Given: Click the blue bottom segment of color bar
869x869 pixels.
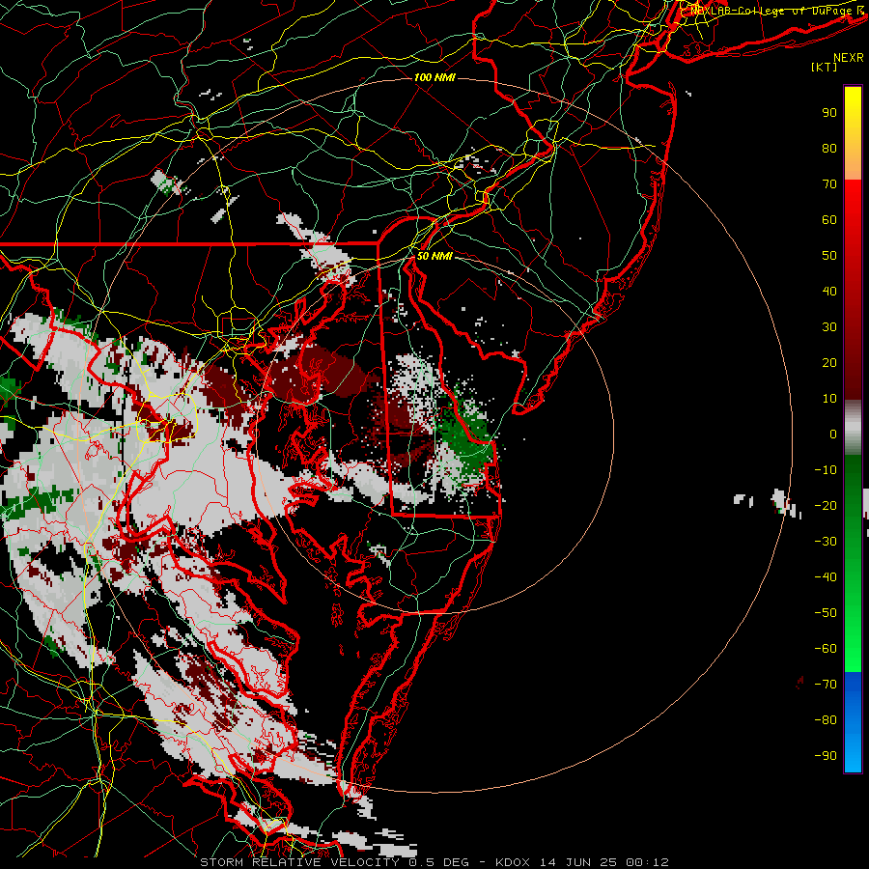Looking at the screenshot, I should click(853, 721).
